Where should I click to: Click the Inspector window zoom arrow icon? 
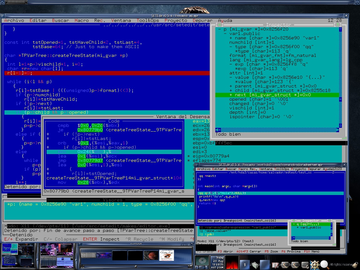pyautogui.click(x=337, y=24)
